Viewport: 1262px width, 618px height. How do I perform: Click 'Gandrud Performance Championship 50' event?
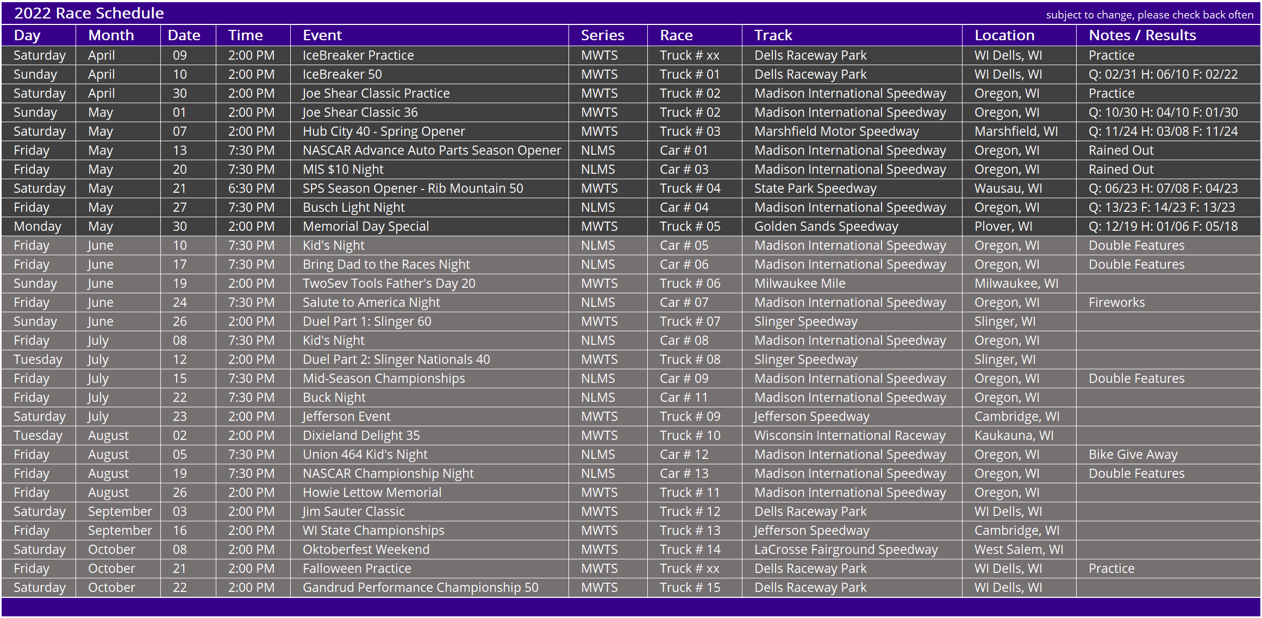point(421,588)
